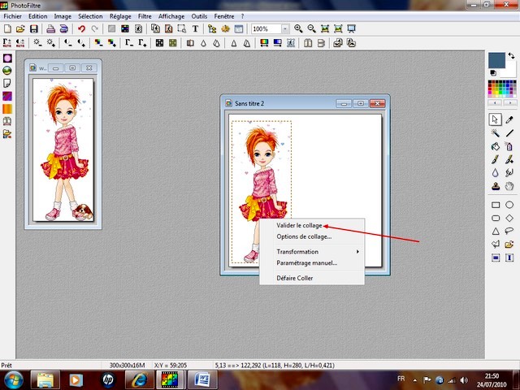
Task: Activate the Eyedropper tool
Action: (509, 119)
